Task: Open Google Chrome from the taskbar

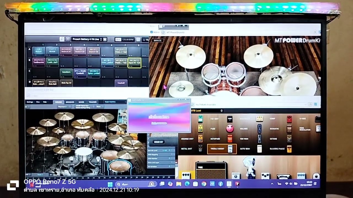Action: tap(204, 184)
